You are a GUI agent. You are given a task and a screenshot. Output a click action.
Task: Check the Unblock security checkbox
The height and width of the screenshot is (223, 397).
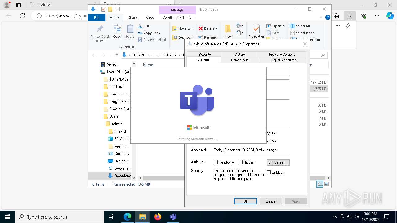coord(269,173)
